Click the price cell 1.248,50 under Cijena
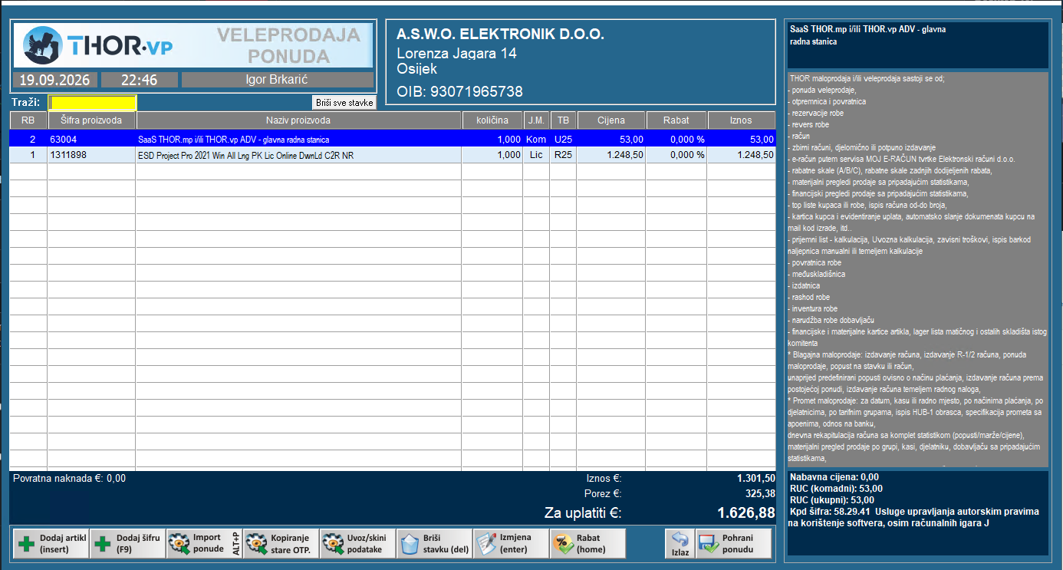Viewport: 1063px width, 570px height. (x=610, y=155)
